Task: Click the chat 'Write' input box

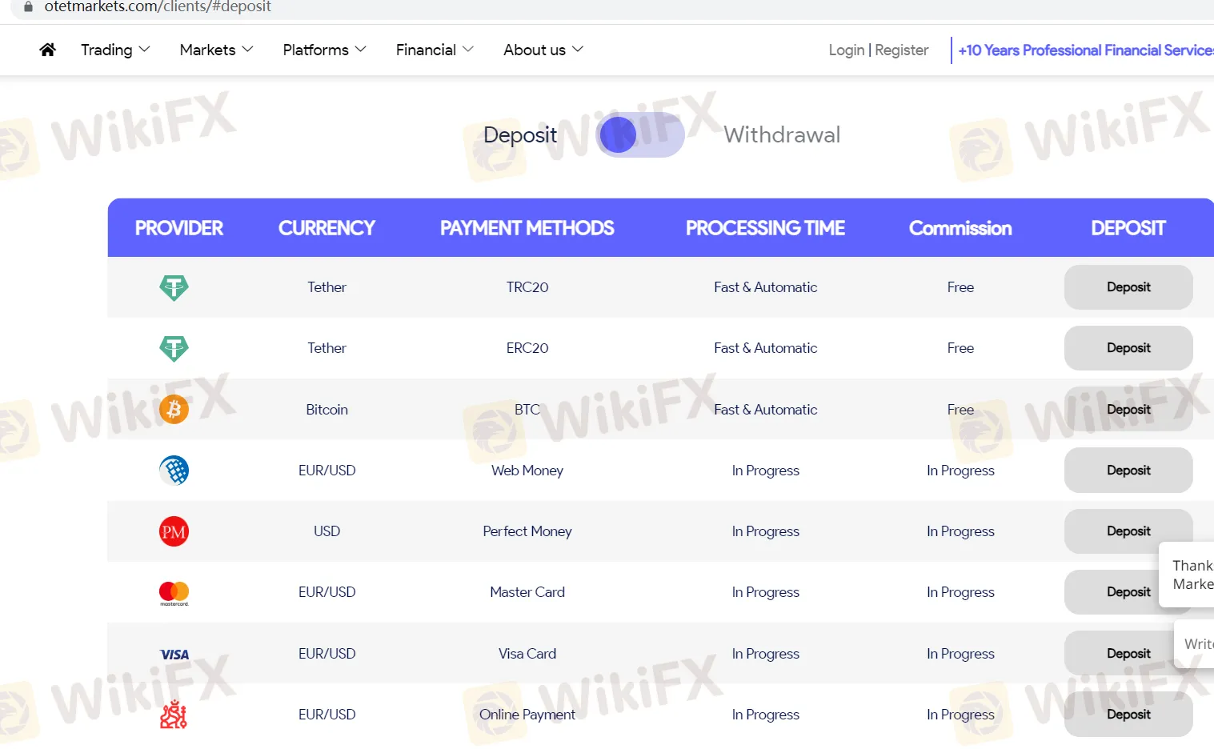Action: click(x=1194, y=644)
